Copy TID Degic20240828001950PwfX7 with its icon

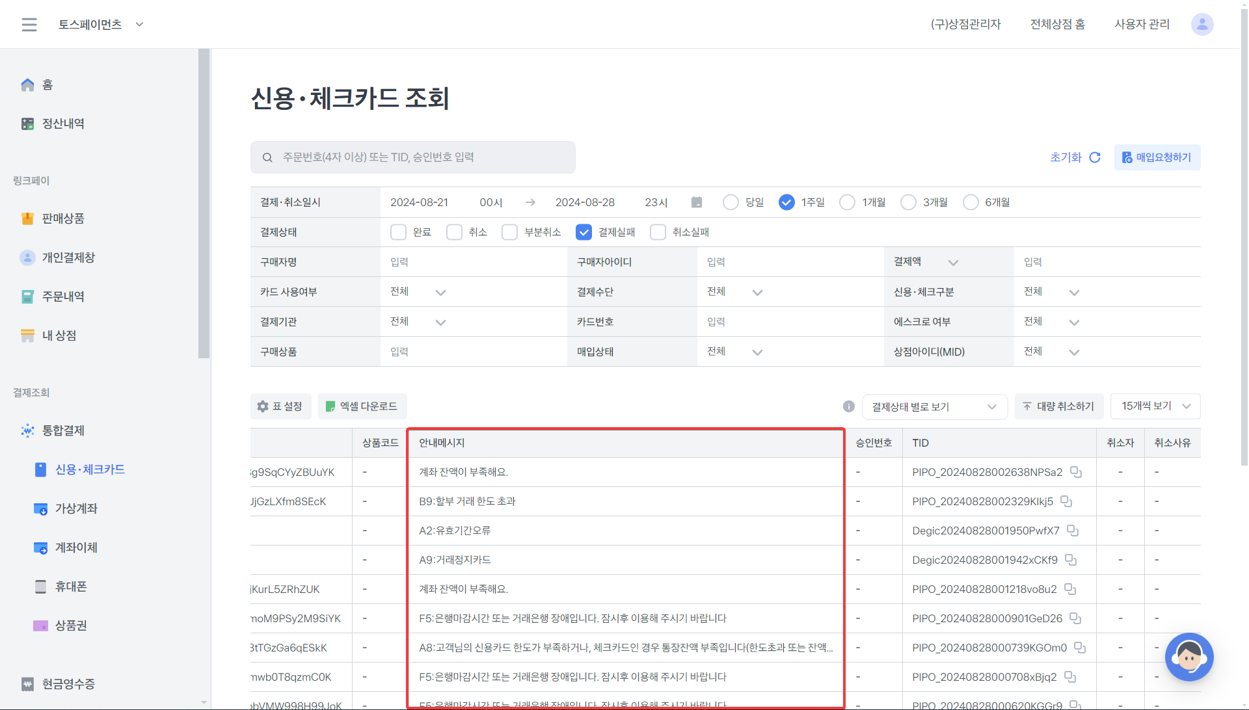[1073, 531]
